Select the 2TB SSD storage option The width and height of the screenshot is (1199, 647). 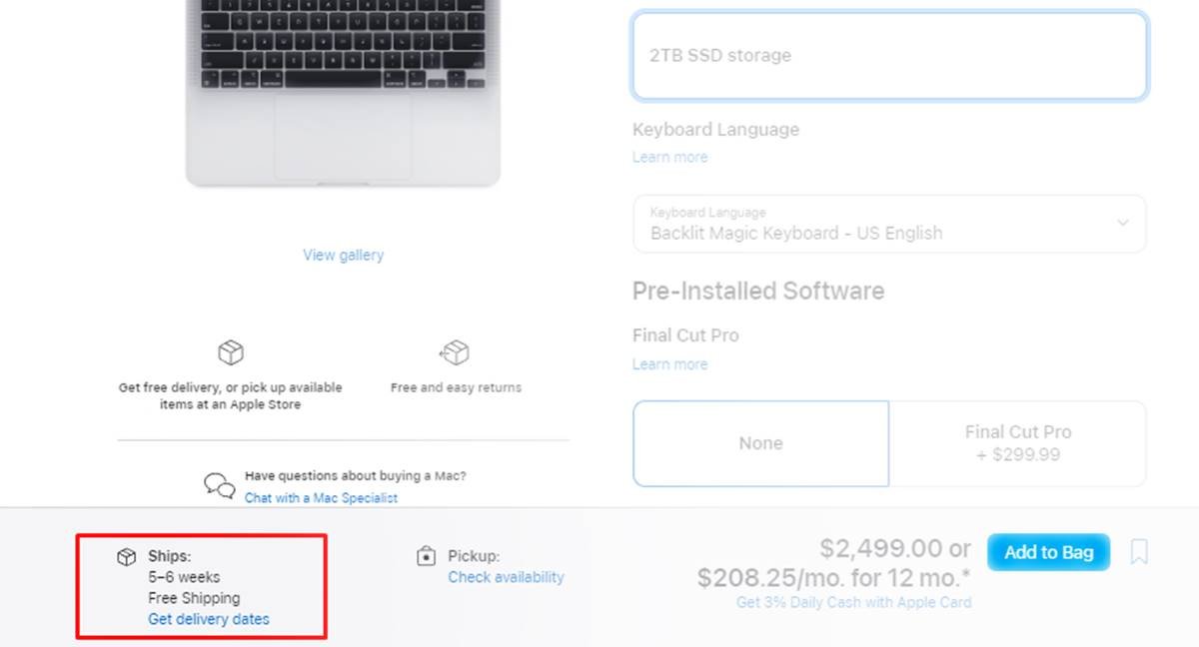click(889, 56)
